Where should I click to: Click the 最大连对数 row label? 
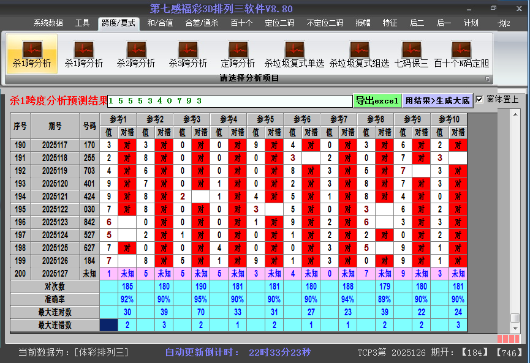55,312
